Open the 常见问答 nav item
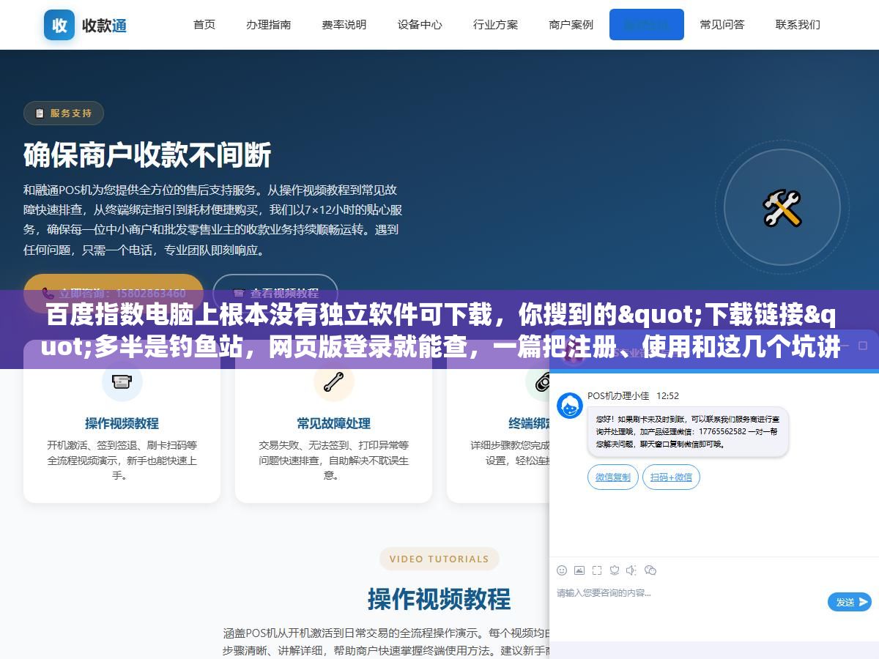The image size is (879, 659). (722, 24)
